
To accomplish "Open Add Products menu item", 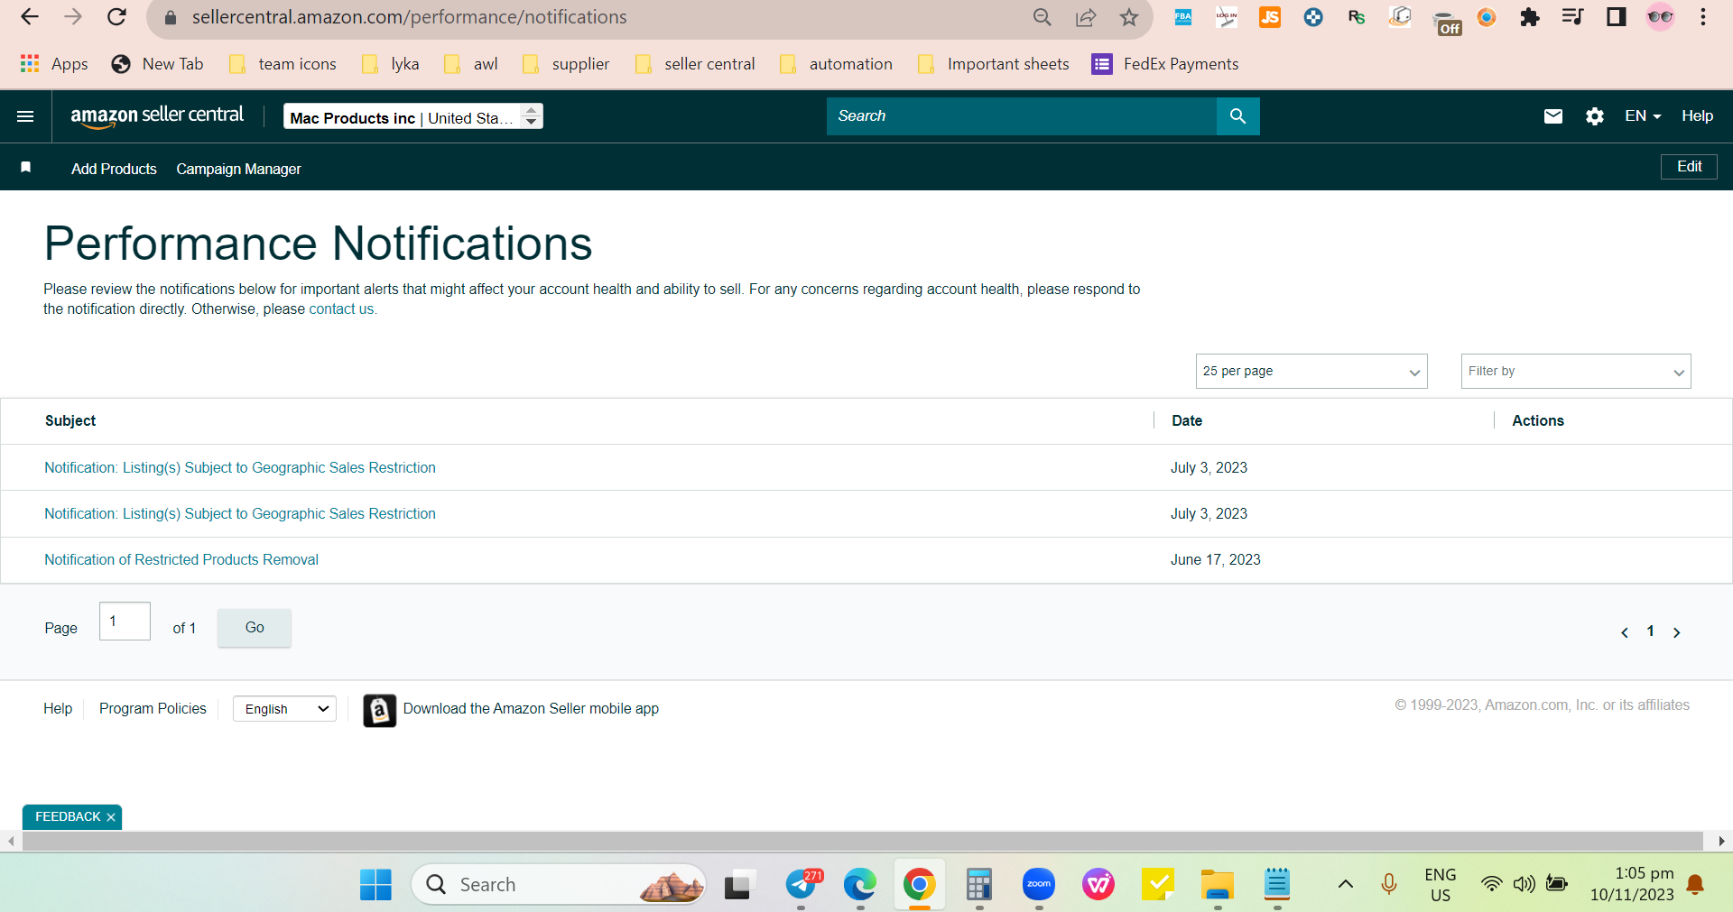I will [x=114, y=169].
